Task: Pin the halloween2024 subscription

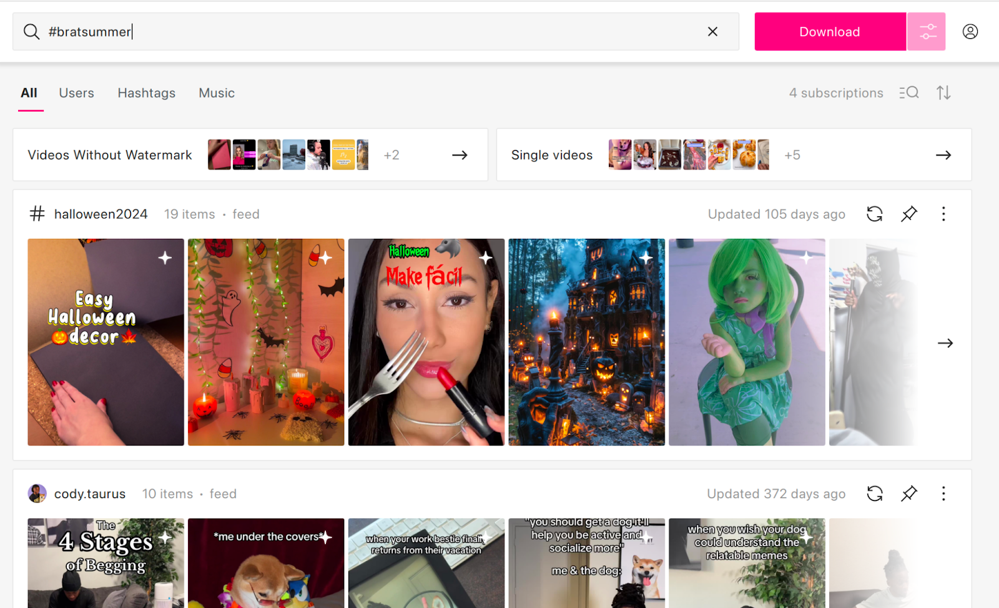Action: pos(909,214)
